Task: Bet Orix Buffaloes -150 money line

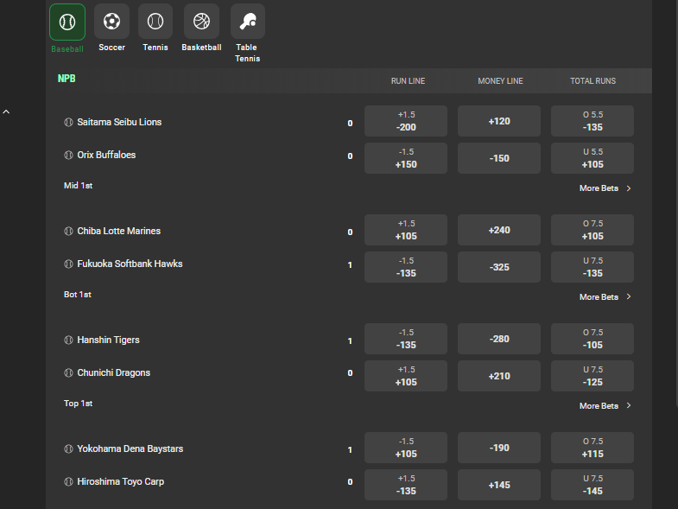Action: pyautogui.click(x=499, y=158)
